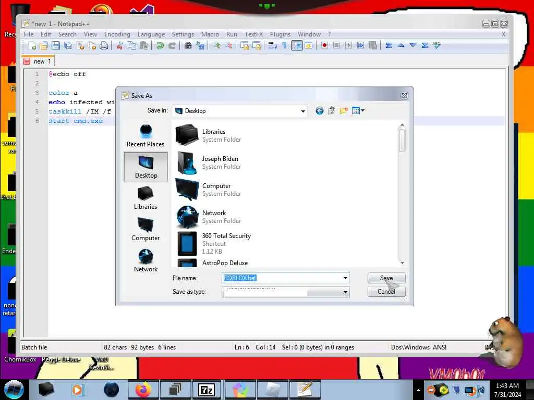Select Computer System Folder list item
The height and width of the screenshot is (400, 534).
pos(208,190)
